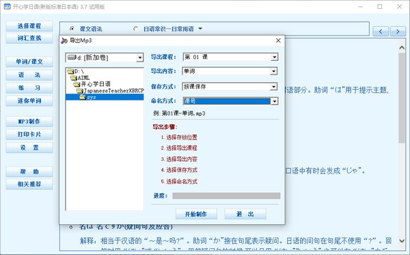Maximize the main application window
410x255 pixels.
pyautogui.click(x=380, y=7)
